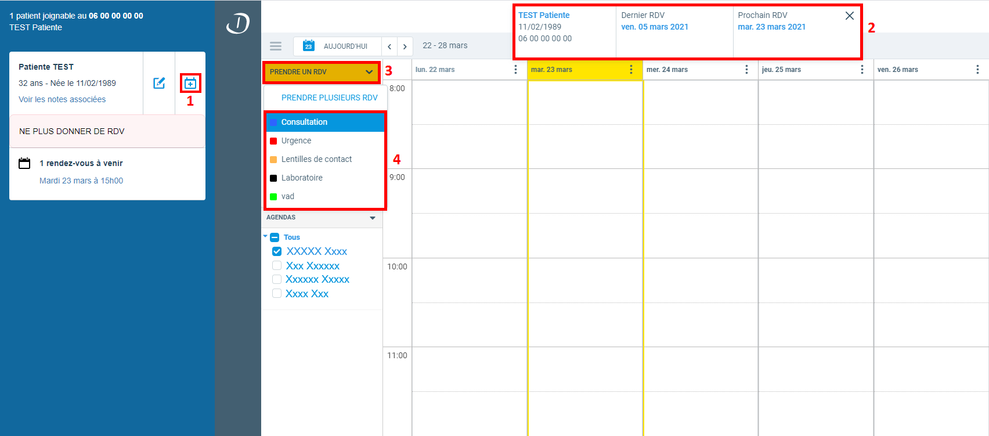This screenshot has width=989, height=436.
Task: Click the Xxxxxx Xxxxx agenda name
Action: pos(317,279)
